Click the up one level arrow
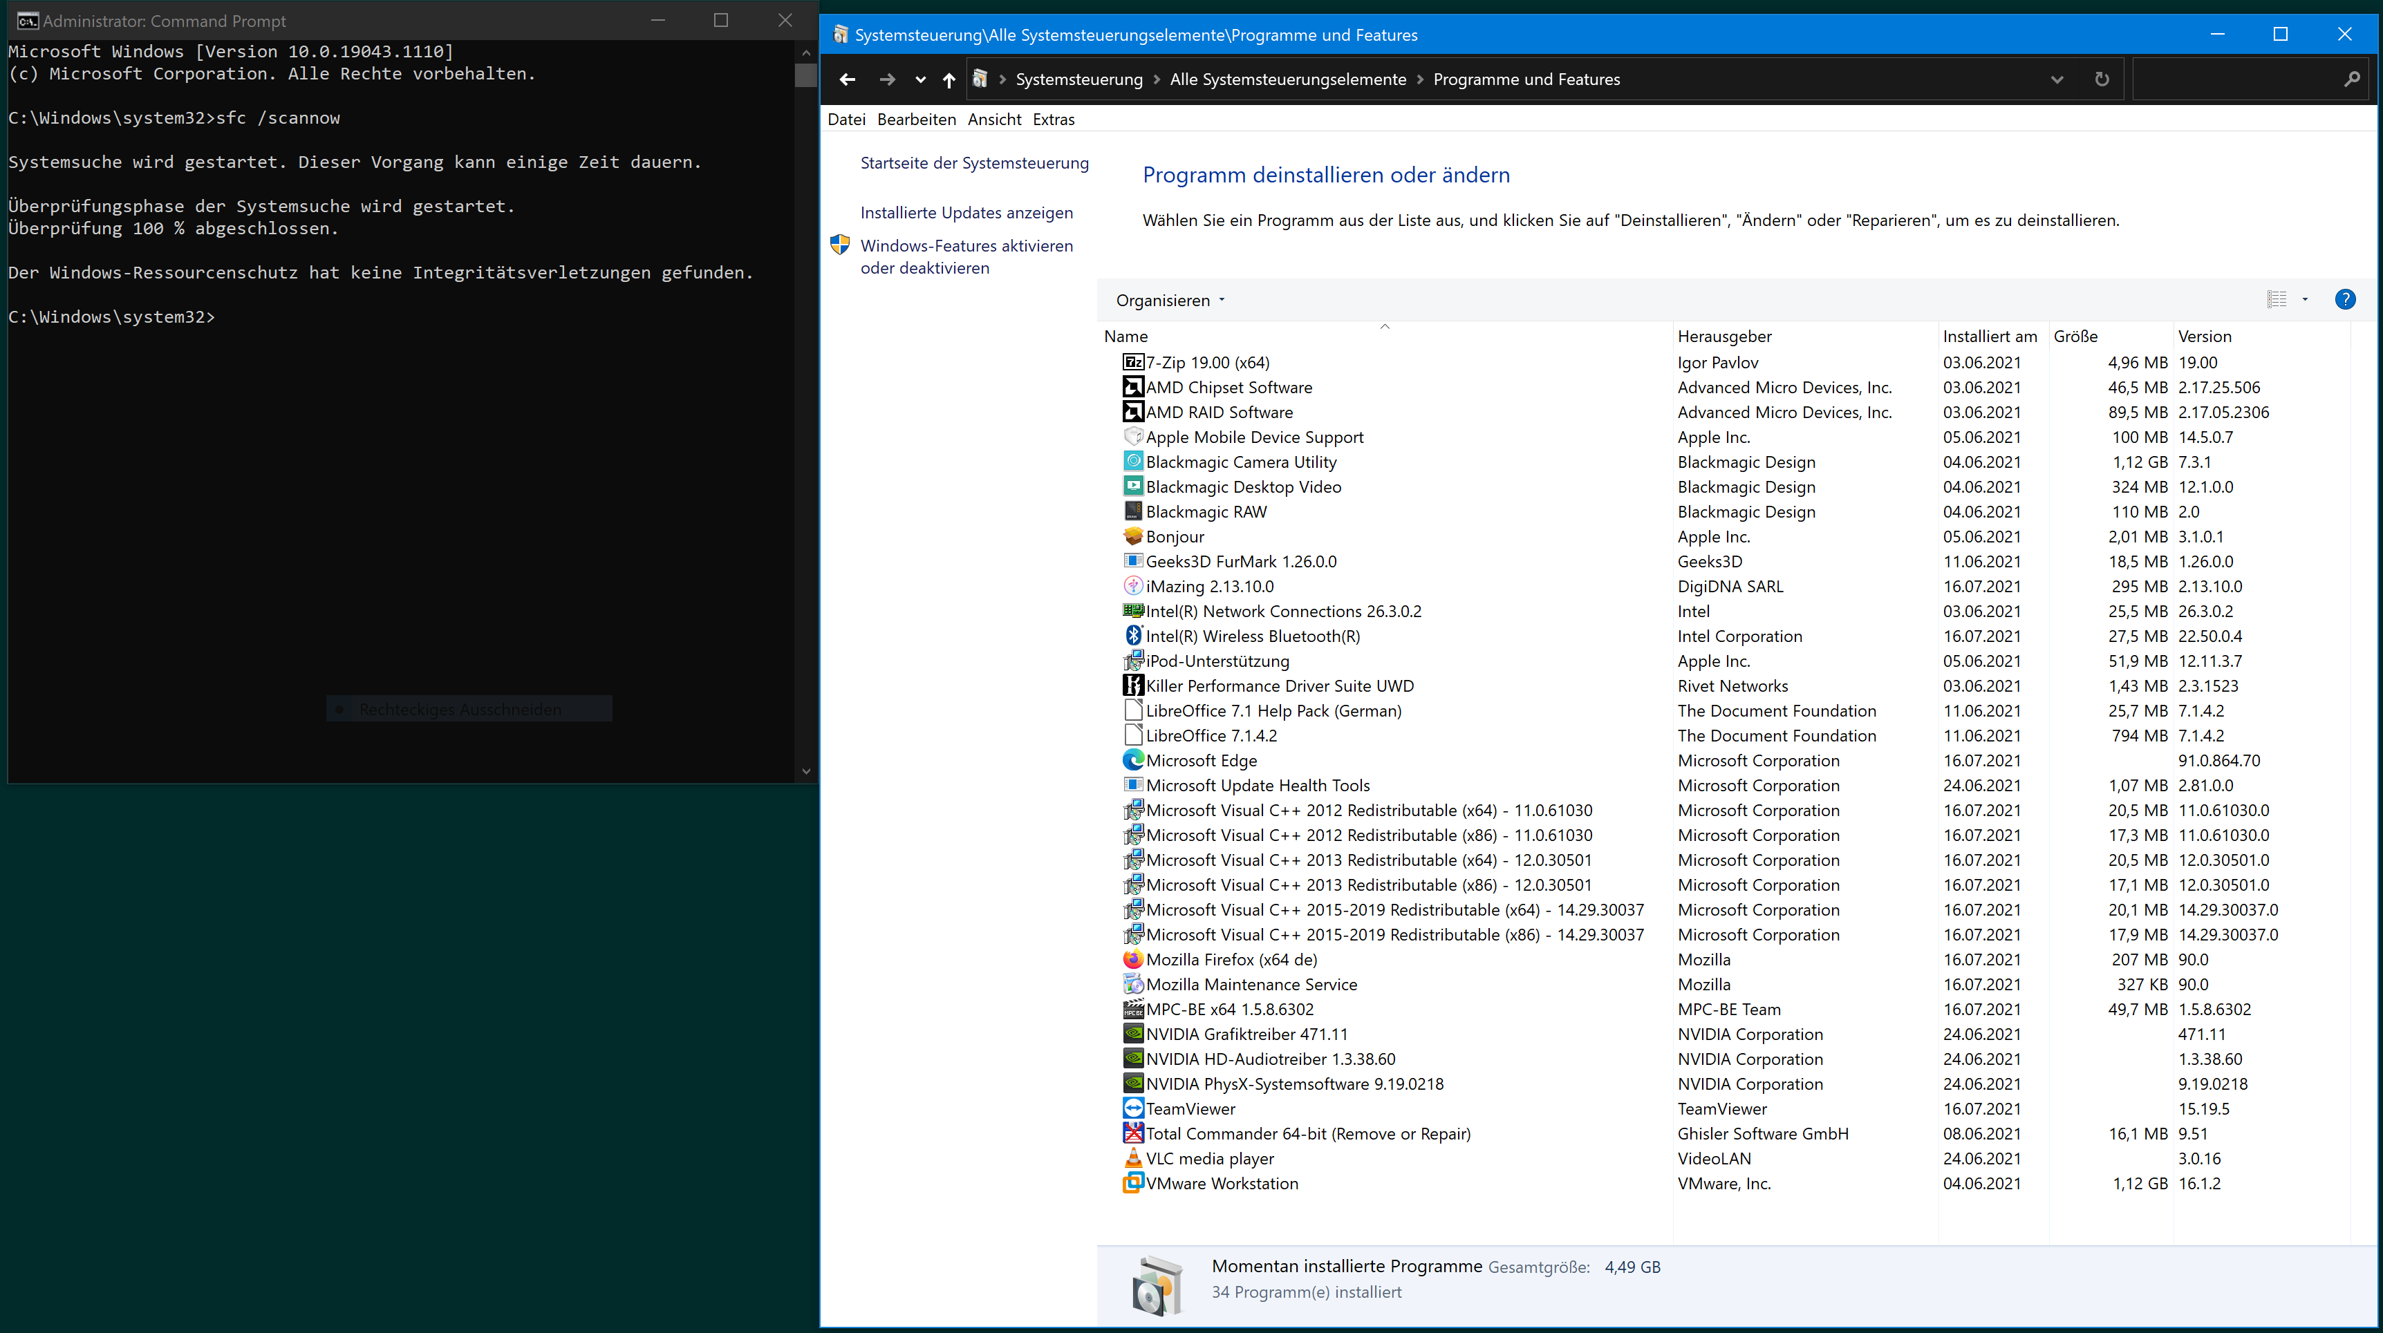This screenshot has width=2383, height=1333. [948, 79]
